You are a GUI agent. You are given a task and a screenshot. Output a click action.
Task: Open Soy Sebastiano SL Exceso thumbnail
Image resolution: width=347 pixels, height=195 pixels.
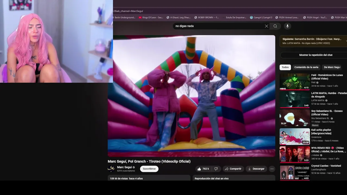[295, 117]
